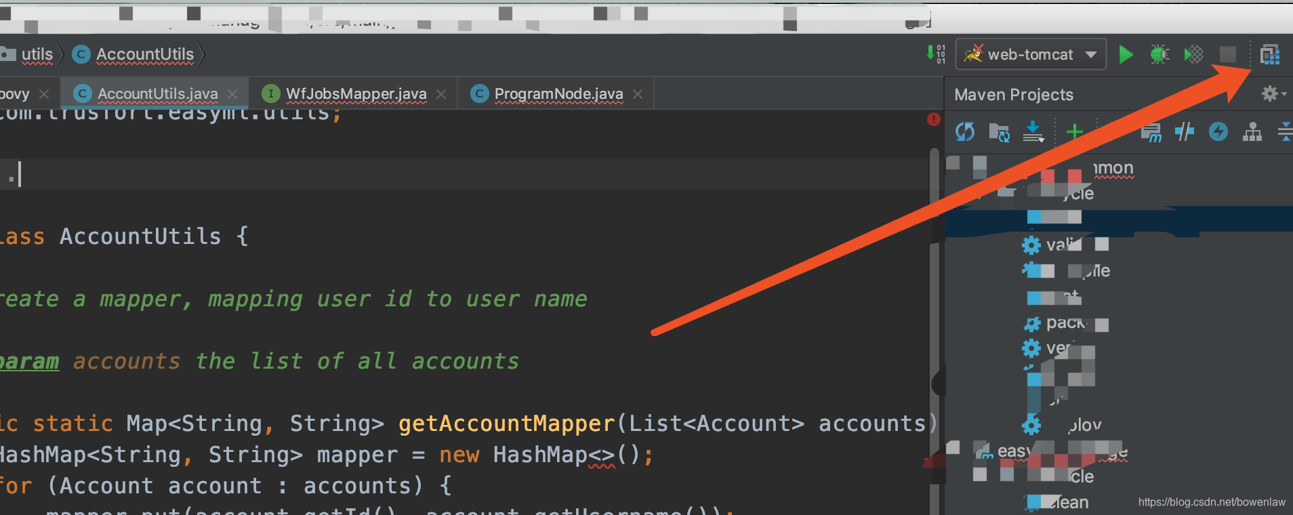Select the deploy lifecycle phase
This screenshot has height=515, width=1293.
(x=1061, y=426)
